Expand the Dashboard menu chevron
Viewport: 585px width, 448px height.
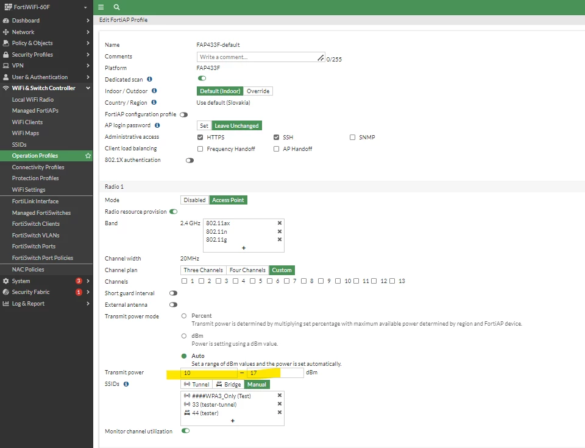coord(88,21)
